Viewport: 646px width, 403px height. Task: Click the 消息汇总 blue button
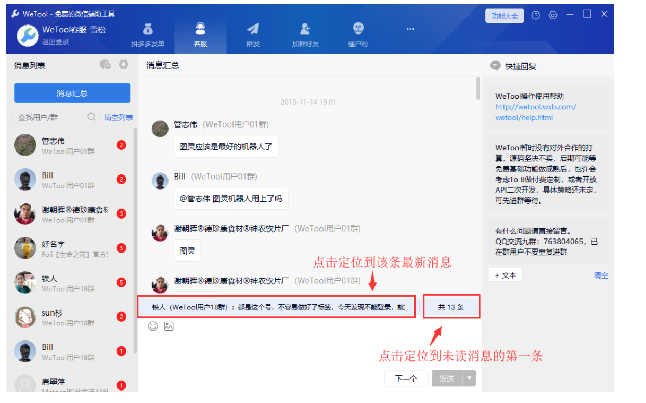pyautogui.click(x=72, y=93)
